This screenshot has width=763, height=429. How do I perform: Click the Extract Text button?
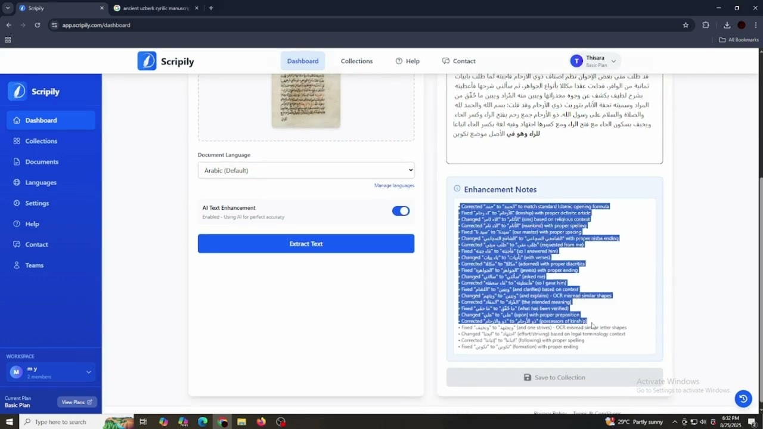coord(306,244)
